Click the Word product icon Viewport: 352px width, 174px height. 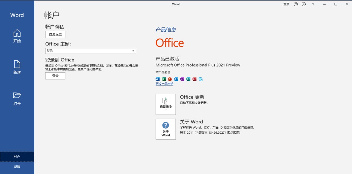click(x=157, y=79)
